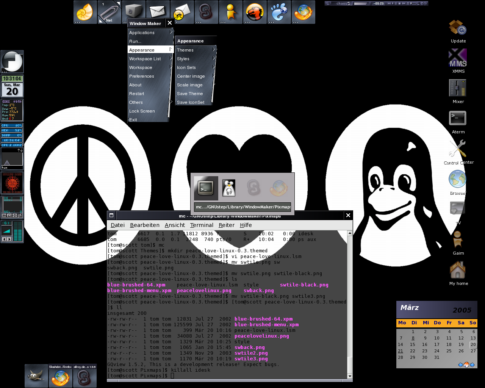Select Lock Screen from the Window Maker menu
This screenshot has height=388, width=485.
tap(142, 111)
